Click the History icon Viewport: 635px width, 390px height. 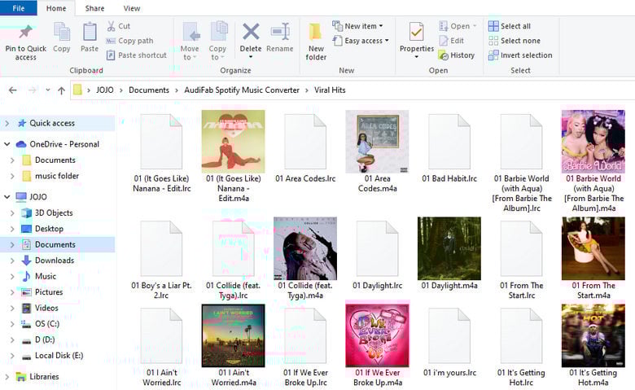tap(444, 55)
